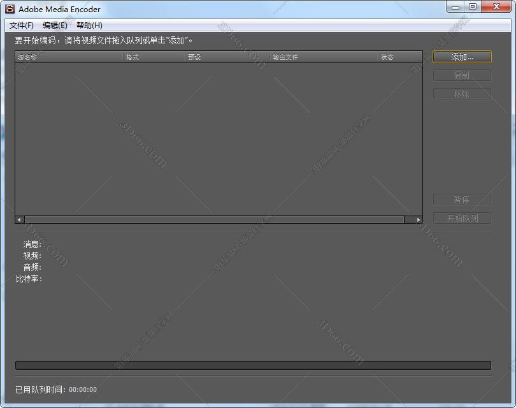
Task: Open the 文件(F) menu
Action: point(22,25)
